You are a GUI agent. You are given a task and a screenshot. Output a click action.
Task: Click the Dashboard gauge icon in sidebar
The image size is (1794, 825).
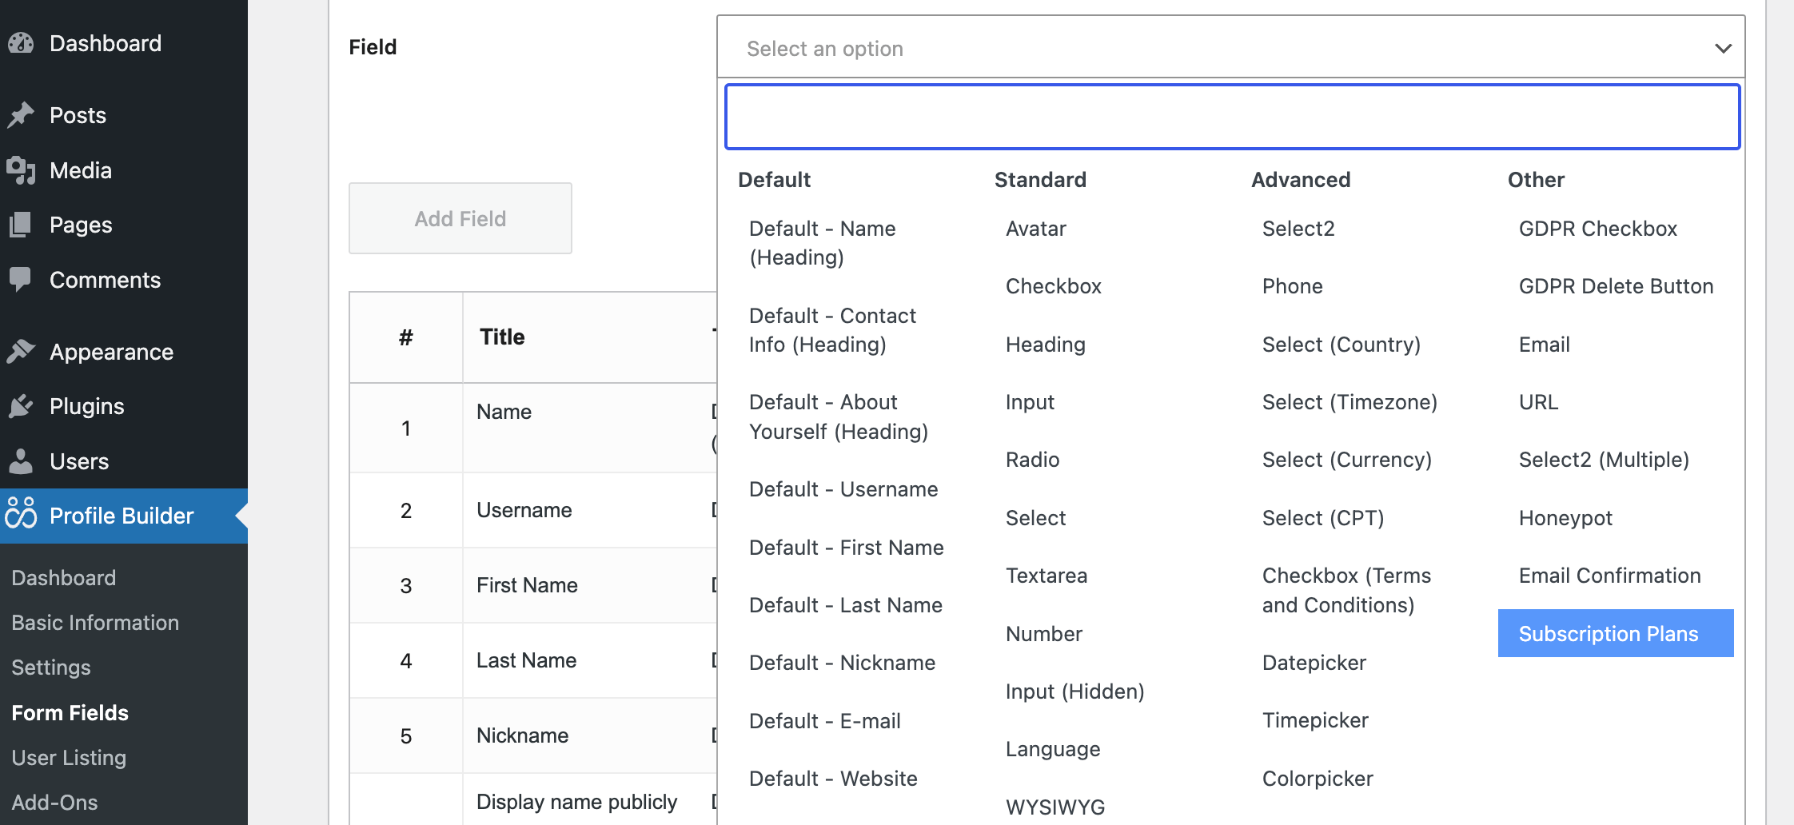point(21,43)
